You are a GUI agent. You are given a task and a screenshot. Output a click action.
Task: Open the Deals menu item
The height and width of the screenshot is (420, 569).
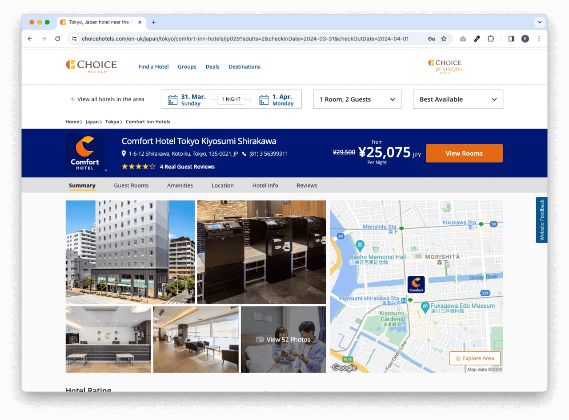click(212, 67)
